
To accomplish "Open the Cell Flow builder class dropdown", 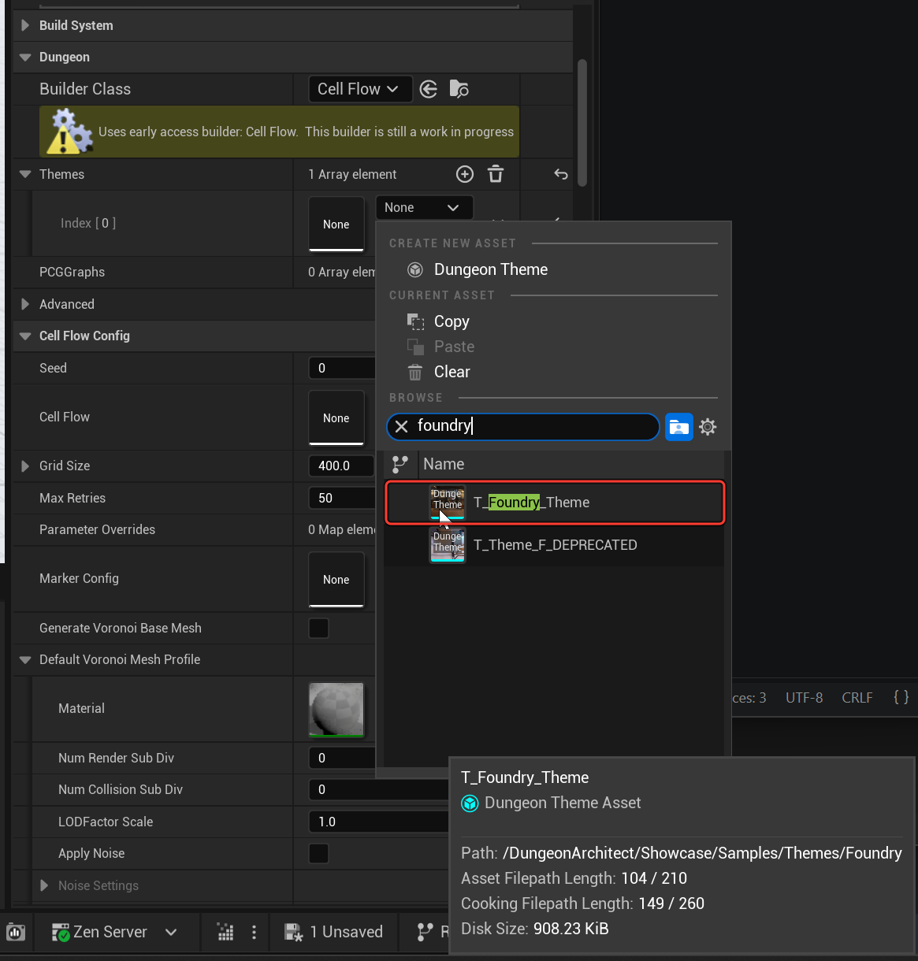I will point(360,89).
